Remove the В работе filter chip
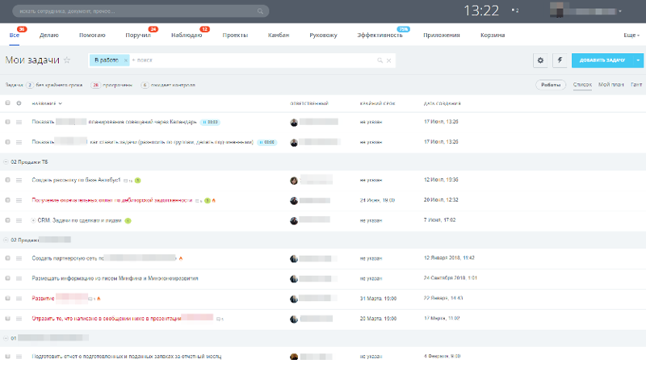This screenshot has height=376, width=646. [126, 61]
